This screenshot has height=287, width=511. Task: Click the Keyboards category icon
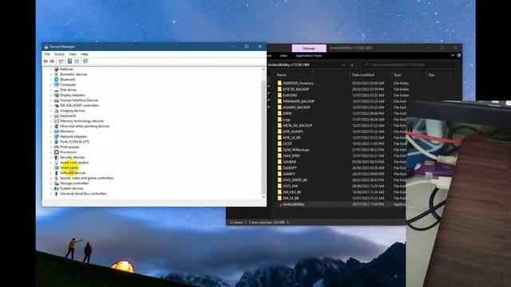(57, 116)
